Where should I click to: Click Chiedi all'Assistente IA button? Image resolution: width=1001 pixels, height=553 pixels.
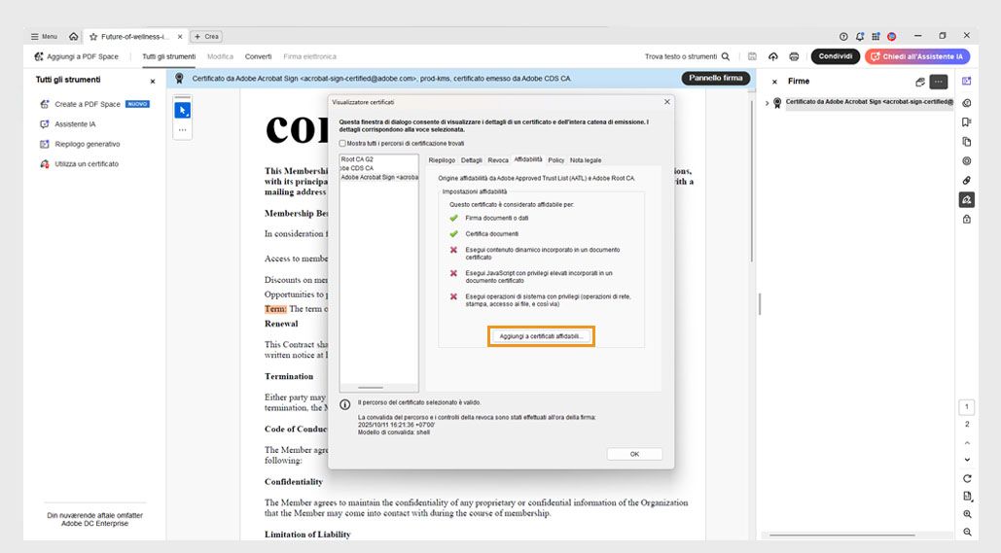(x=916, y=56)
